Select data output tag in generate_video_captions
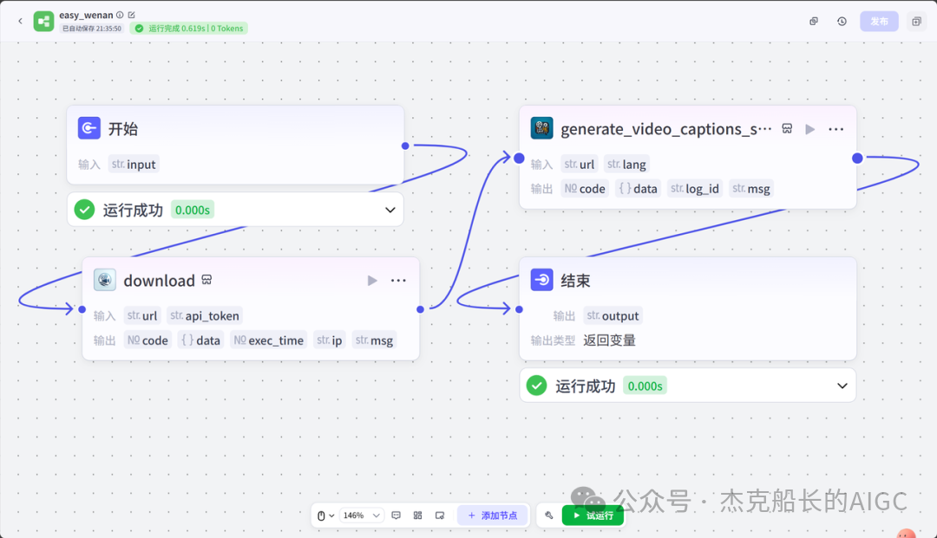The width and height of the screenshot is (937, 538). point(639,189)
